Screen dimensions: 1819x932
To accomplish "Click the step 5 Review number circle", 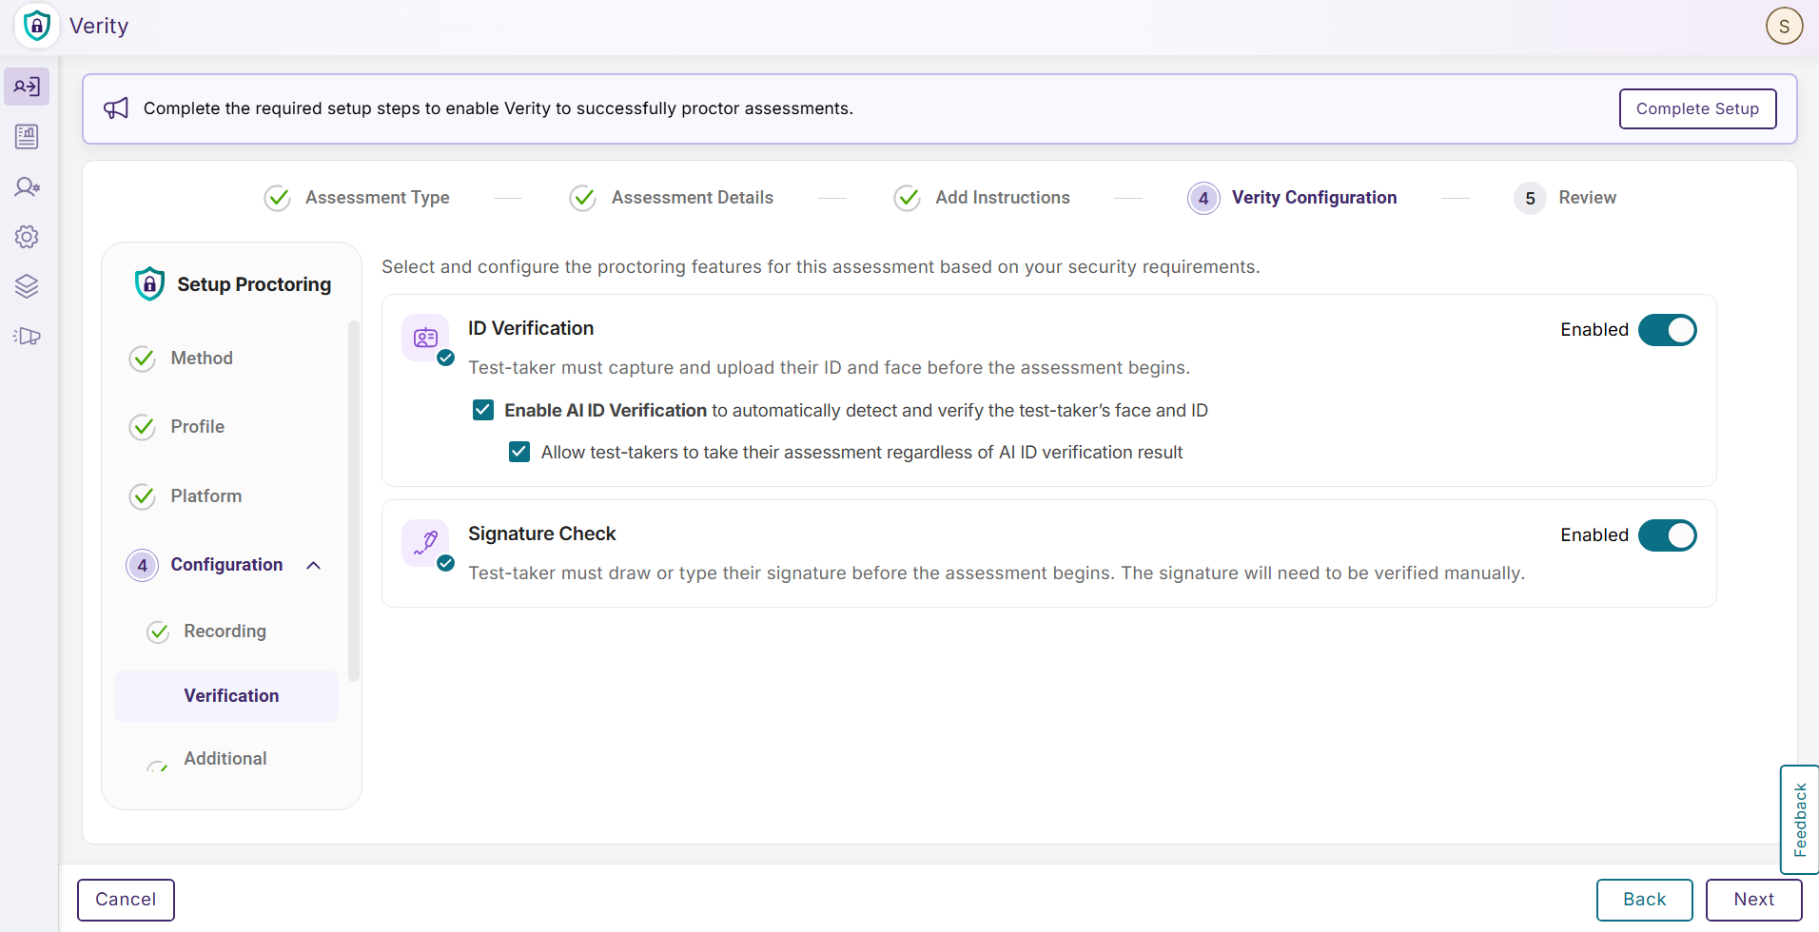I will click(1530, 198).
